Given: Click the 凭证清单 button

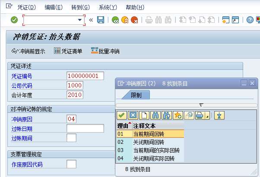Looking at the screenshot, I should [68, 51].
